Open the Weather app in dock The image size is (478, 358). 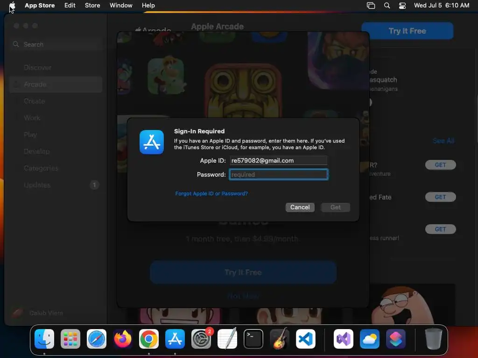(370, 339)
